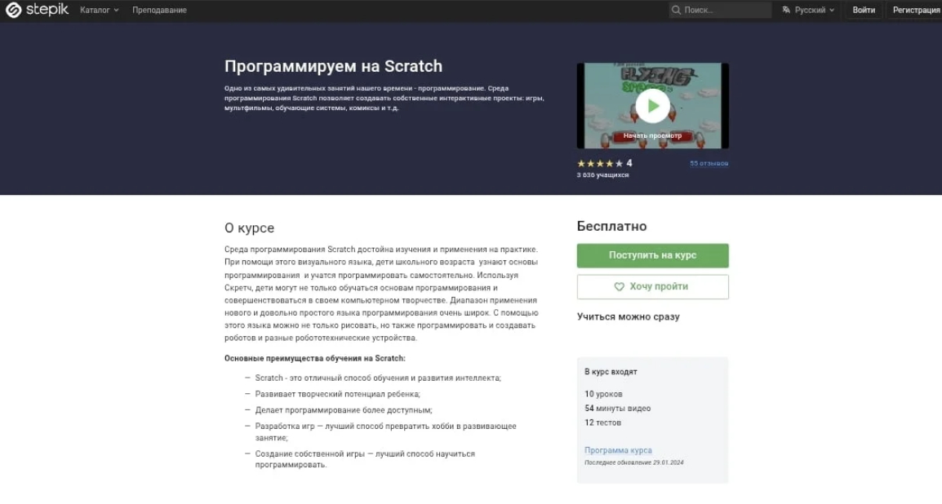Open the Преподавание menu item
942x504 pixels.
point(159,11)
